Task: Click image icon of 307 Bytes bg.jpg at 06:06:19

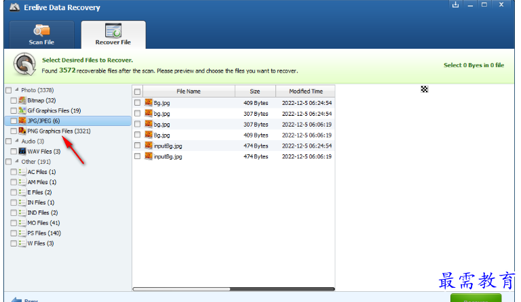Action: point(149,124)
